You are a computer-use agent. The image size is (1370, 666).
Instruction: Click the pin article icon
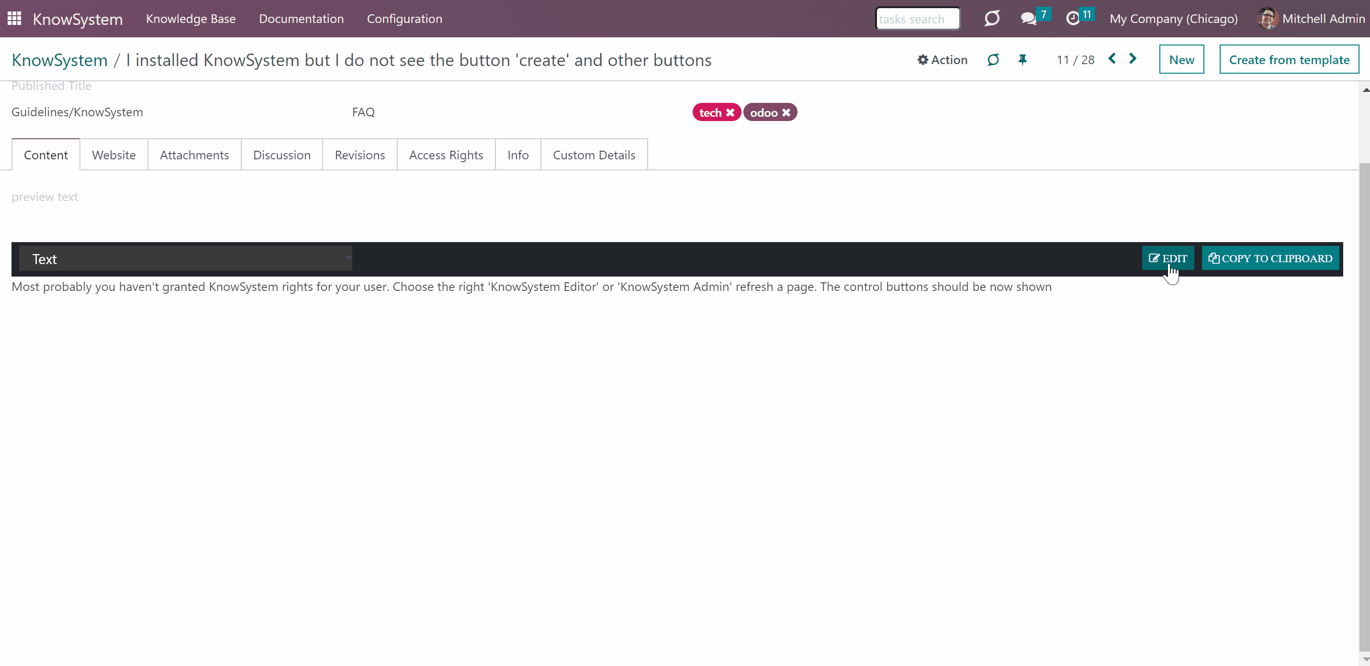pos(1022,59)
